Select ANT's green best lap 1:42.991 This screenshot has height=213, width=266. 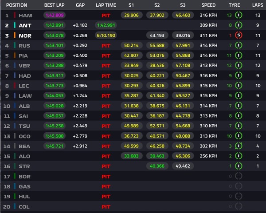pyautogui.click(x=54, y=25)
